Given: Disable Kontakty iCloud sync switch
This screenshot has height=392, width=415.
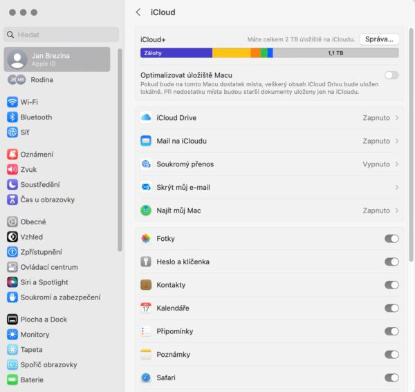Looking at the screenshot, I should point(391,285).
